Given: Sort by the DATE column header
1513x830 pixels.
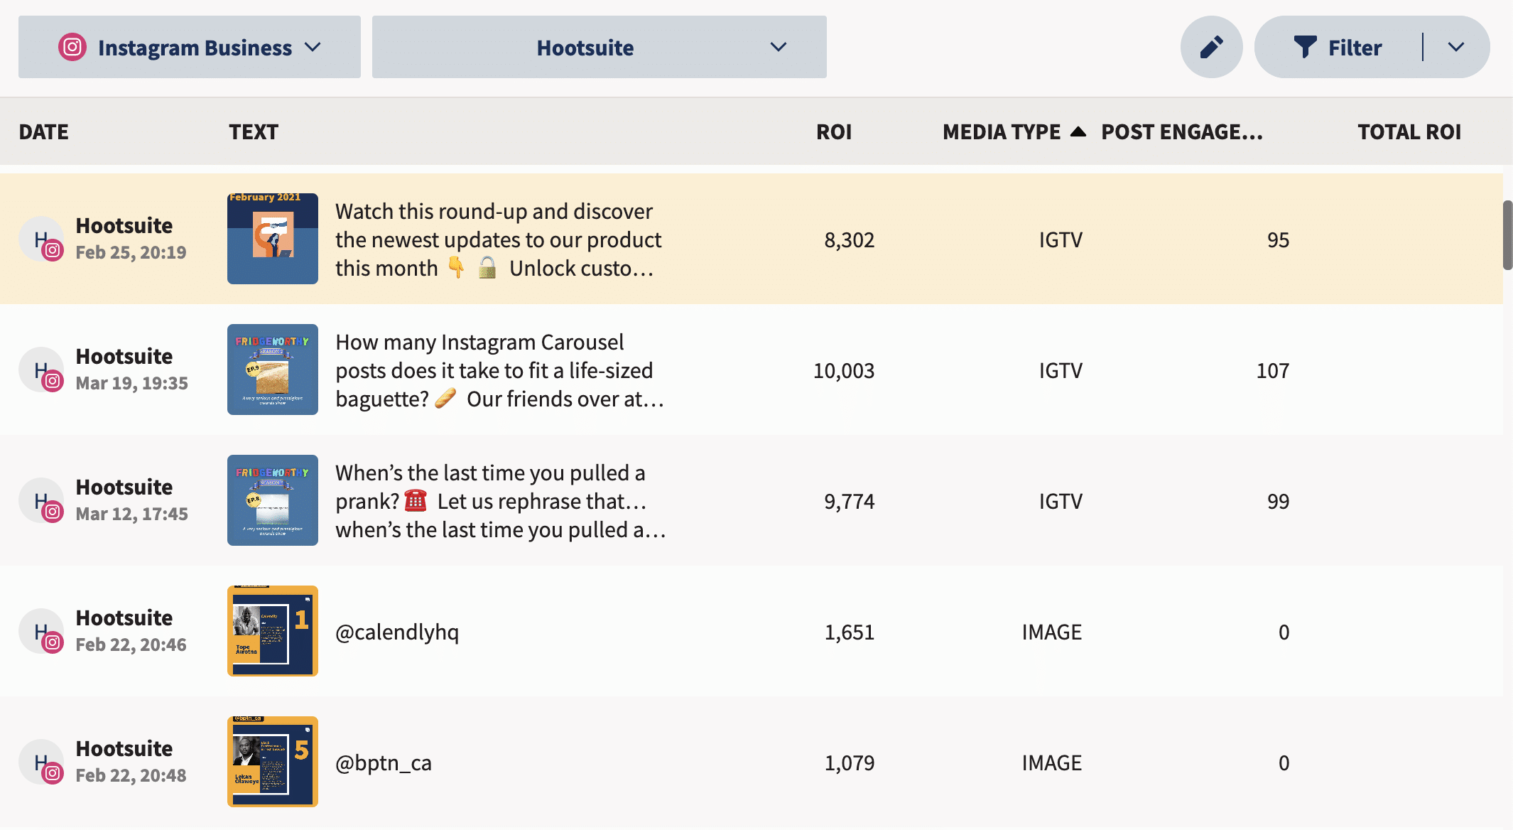Looking at the screenshot, I should click(43, 131).
